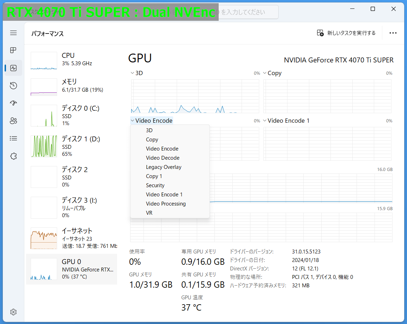Choose Security from engine list
The image size is (407, 324).
click(170, 185)
